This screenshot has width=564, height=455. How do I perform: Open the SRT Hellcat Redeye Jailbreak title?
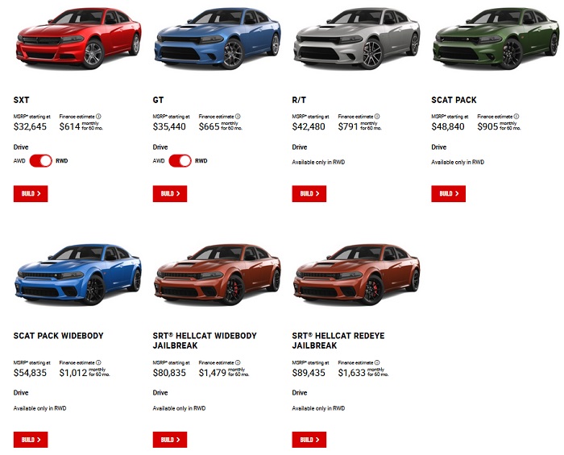tap(338, 341)
